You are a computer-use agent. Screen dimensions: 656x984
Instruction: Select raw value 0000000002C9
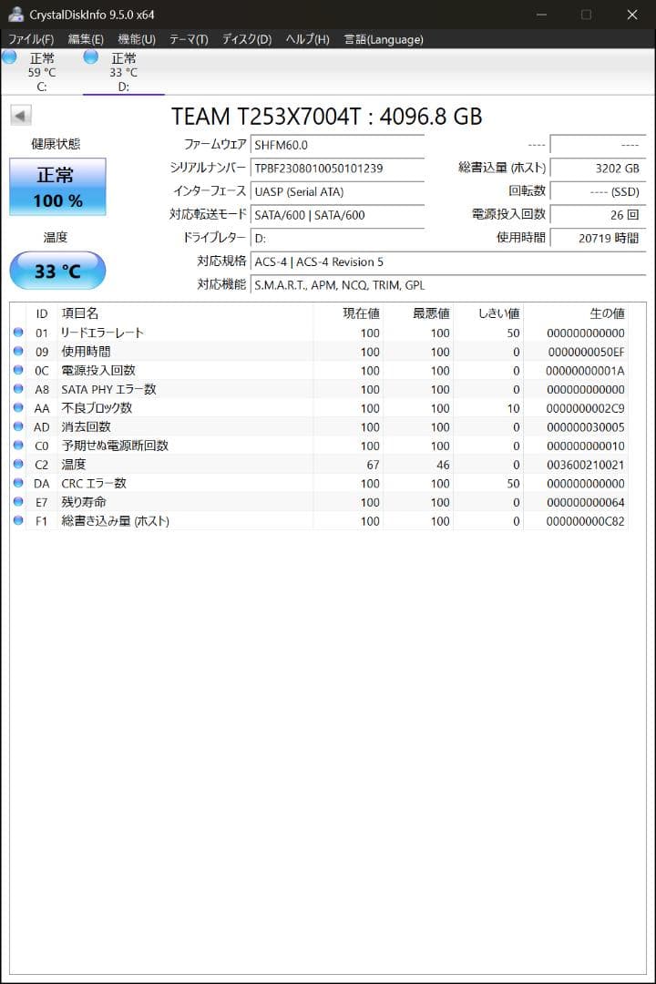point(586,408)
